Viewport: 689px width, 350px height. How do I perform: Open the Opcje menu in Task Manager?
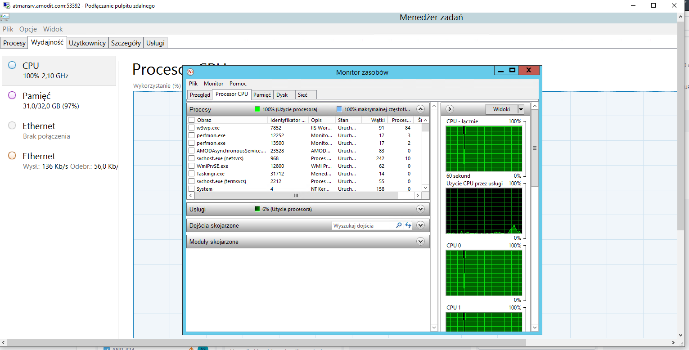click(28, 29)
